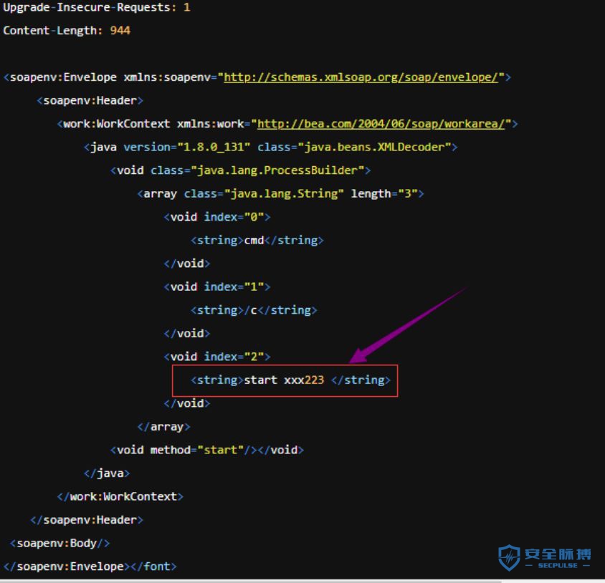Click the "java.beans.XMLDecoder" class value
The height and width of the screenshot is (583, 605).
pos(375,147)
